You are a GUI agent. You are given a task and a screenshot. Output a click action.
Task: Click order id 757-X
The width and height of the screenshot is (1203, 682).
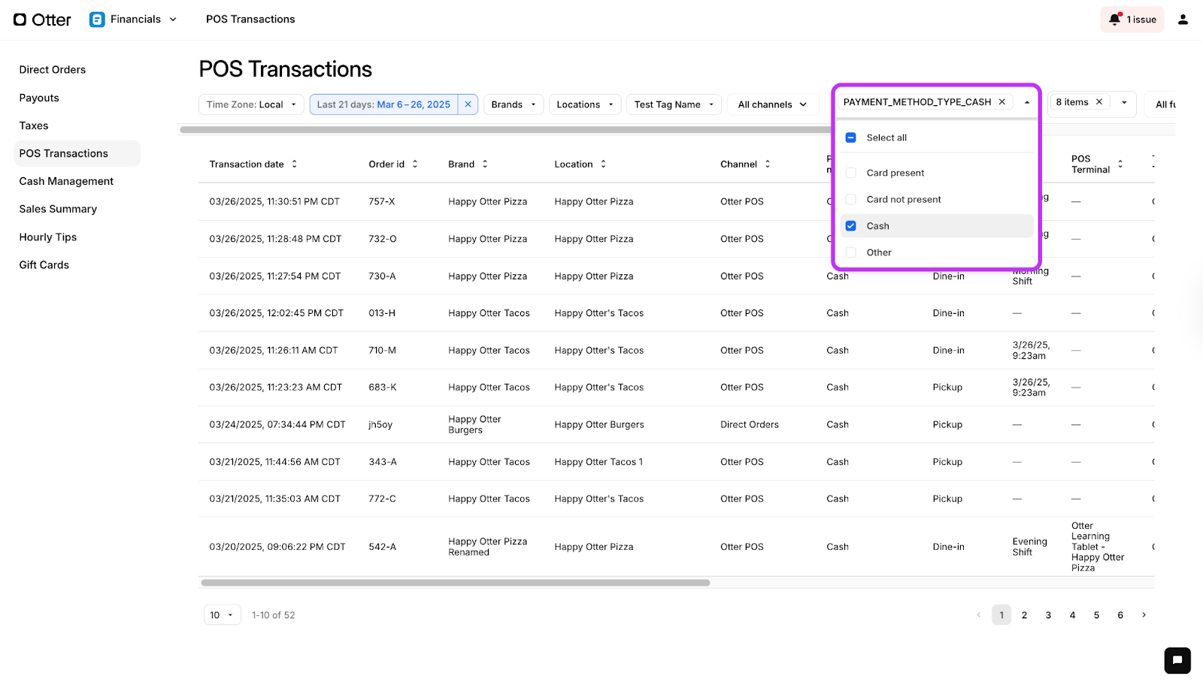pyautogui.click(x=382, y=201)
